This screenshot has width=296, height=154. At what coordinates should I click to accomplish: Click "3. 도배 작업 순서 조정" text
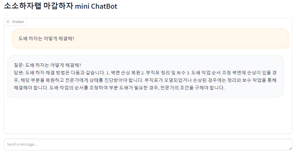(209, 73)
